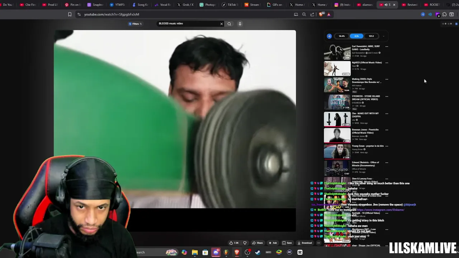Screen dimensions: 459x258
Task: Open options menu for EYEDRESS video
Action: click(x=387, y=96)
